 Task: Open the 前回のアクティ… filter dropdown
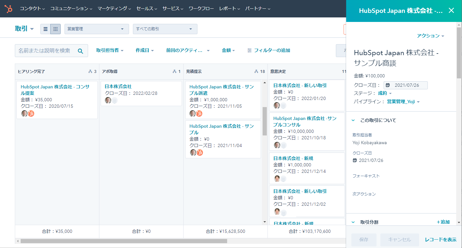point(188,50)
